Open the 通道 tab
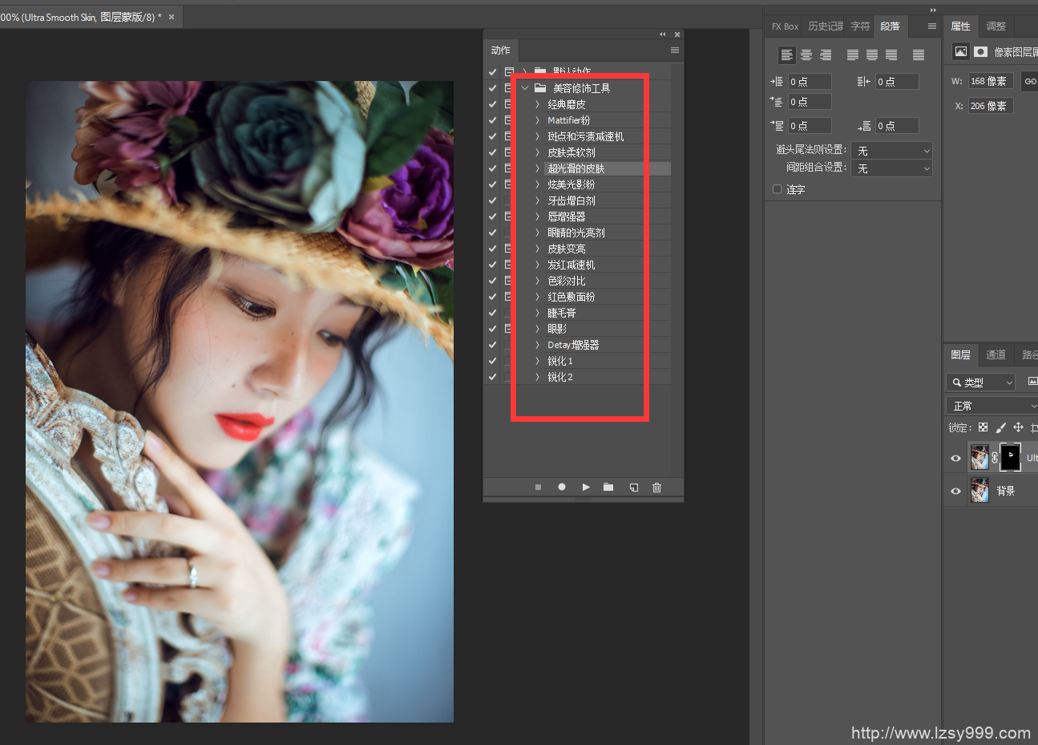This screenshot has width=1038, height=745. point(996,354)
